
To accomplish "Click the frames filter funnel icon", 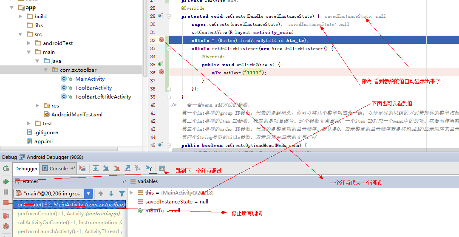I will tap(122, 193).
